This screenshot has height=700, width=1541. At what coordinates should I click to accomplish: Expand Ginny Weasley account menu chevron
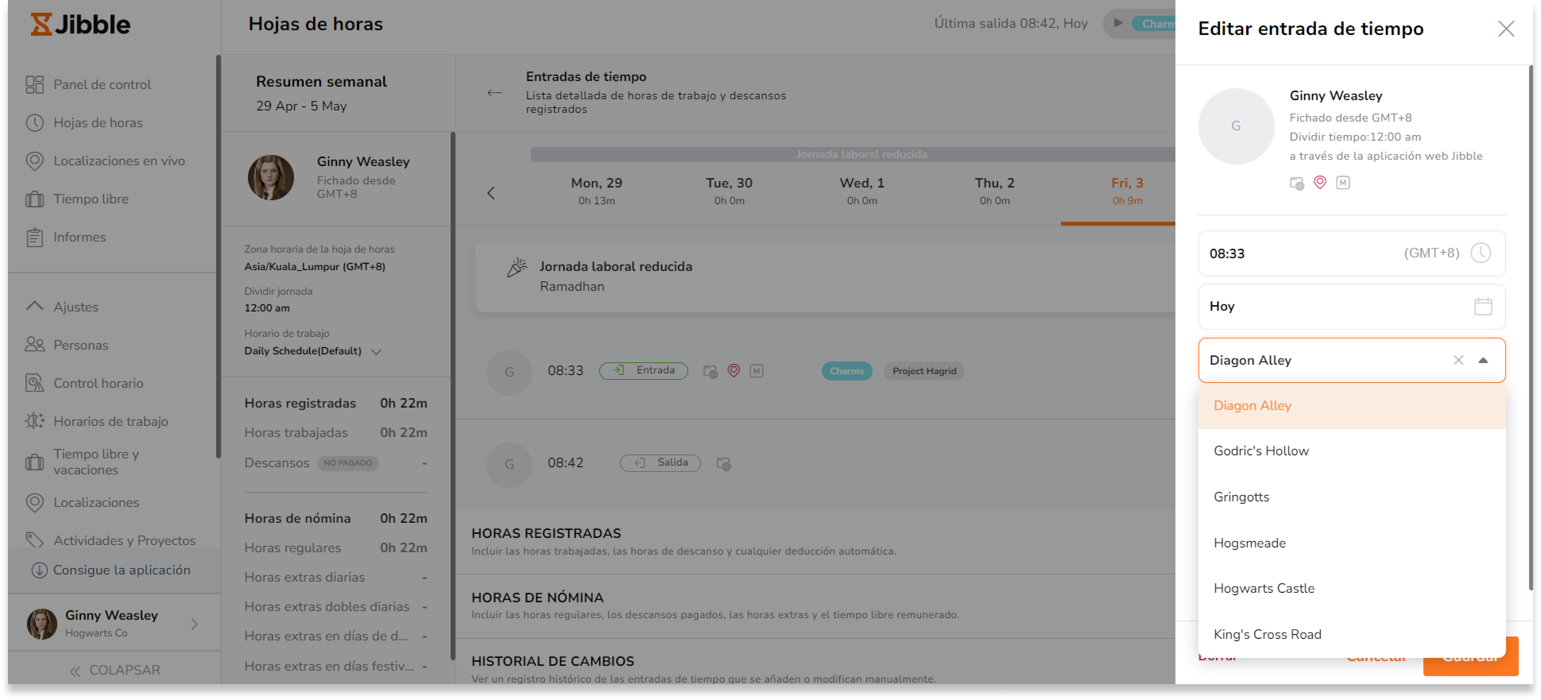click(x=194, y=625)
